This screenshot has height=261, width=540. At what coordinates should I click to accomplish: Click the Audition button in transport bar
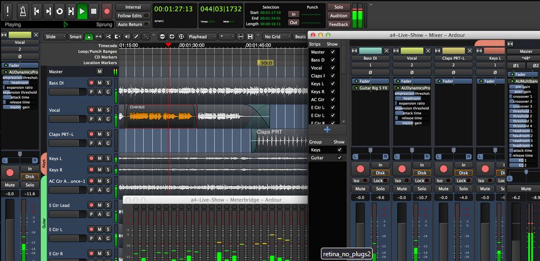(338, 16)
